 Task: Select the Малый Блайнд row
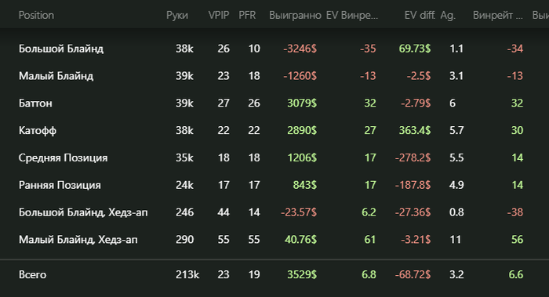tap(274, 76)
